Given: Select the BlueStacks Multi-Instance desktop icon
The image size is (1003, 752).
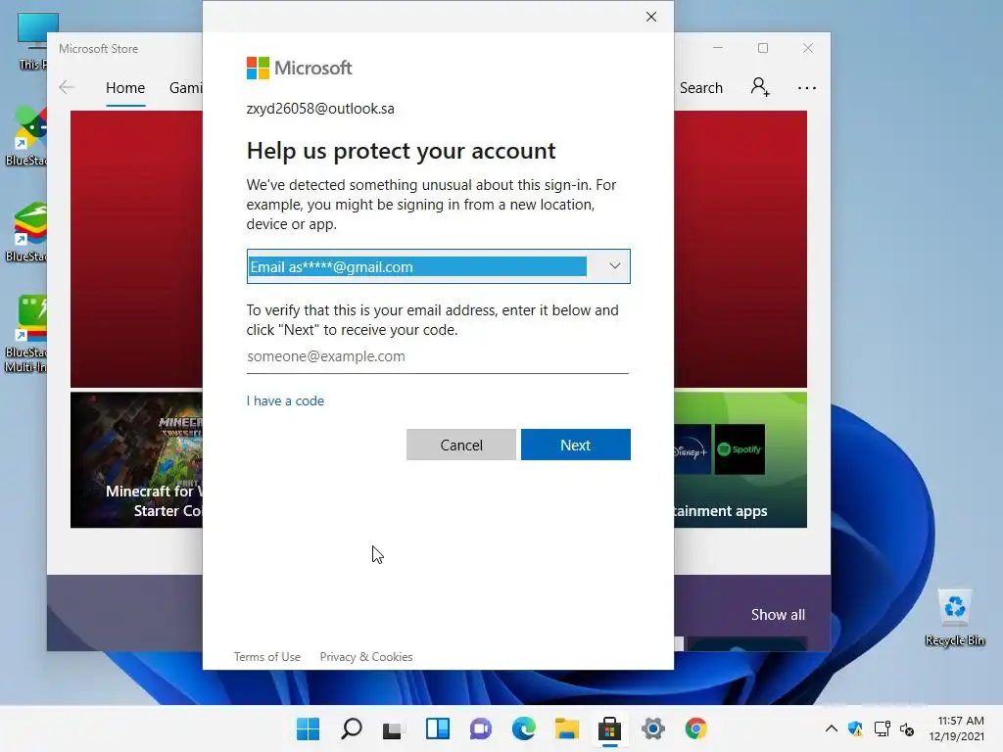Looking at the screenshot, I should pyautogui.click(x=25, y=334).
